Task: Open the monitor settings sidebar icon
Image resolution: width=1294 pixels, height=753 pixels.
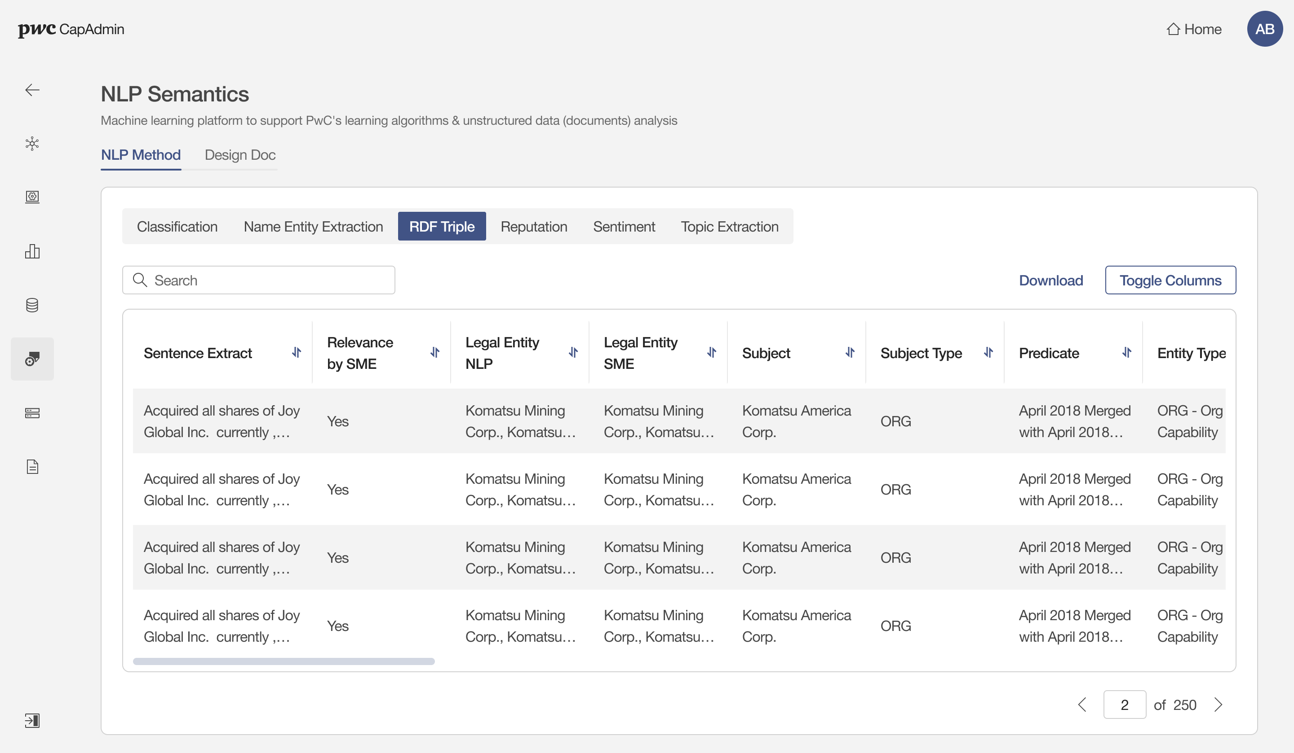Action: click(x=32, y=197)
